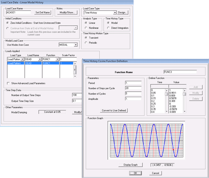
Task: Click the Function Name field FUNC3
Action: (180, 72)
